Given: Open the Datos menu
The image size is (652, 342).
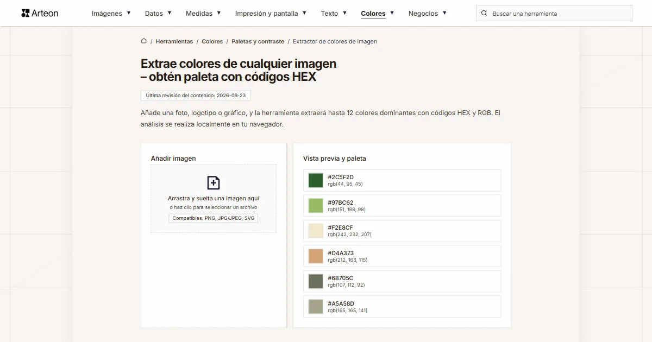Looking at the screenshot, I should pos(154,13).
